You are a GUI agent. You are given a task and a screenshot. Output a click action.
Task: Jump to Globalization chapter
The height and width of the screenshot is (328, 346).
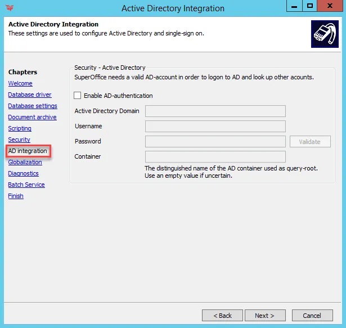(x=25, y=162)
